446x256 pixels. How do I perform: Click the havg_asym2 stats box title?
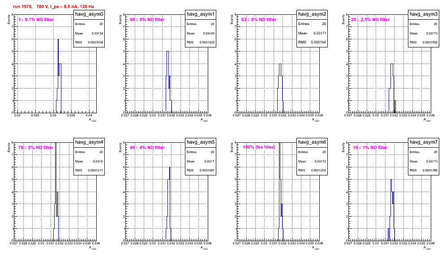[312, 14]
